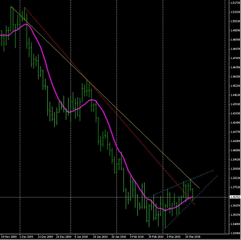
Task: Click the 1.51030 price scale value
Action: click(x=235, y=12)
